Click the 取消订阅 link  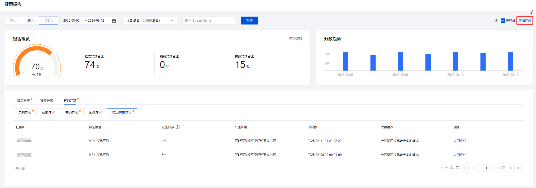point(525,21)
